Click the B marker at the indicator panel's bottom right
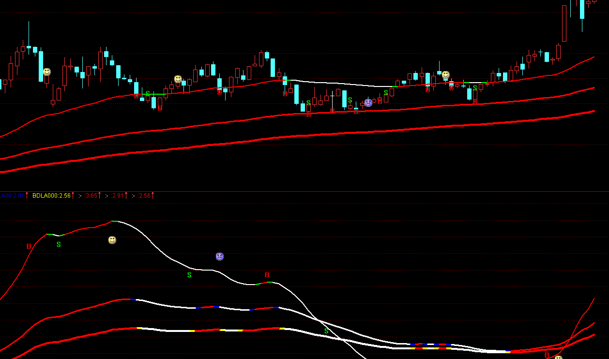609x359 pixels. [547, 355]
